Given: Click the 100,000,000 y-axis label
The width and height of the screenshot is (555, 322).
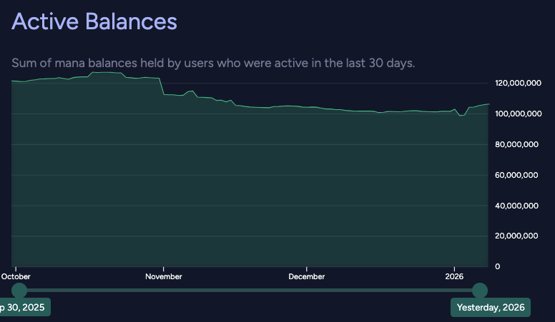Looking at the screenshot, I should [x=517, y=114].
